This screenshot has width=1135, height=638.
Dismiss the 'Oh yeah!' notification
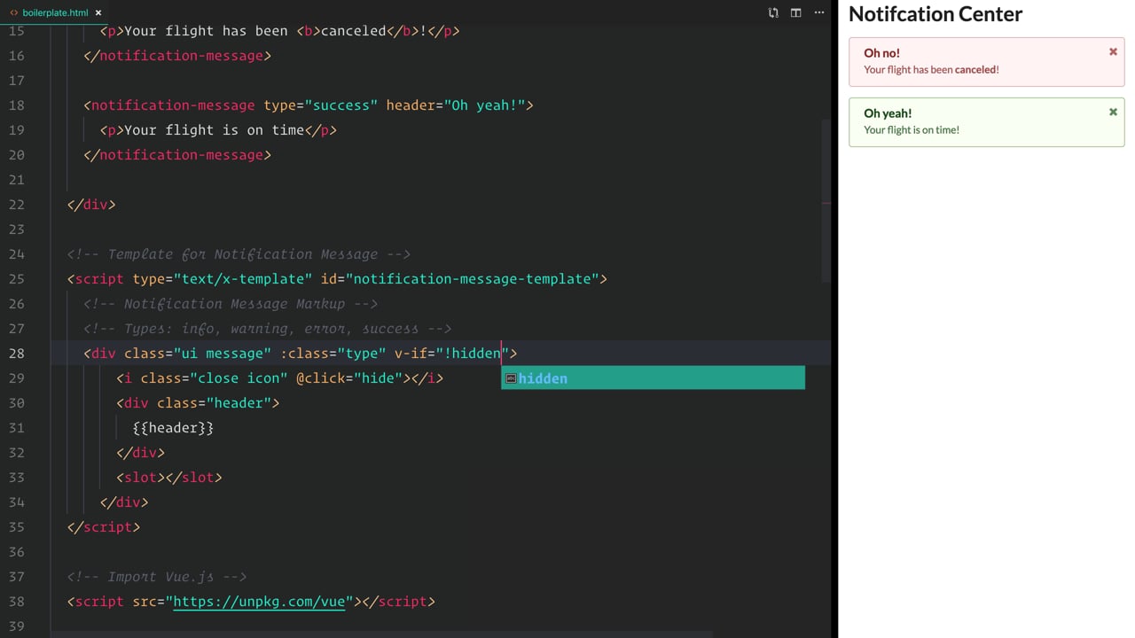[1113, 112]
